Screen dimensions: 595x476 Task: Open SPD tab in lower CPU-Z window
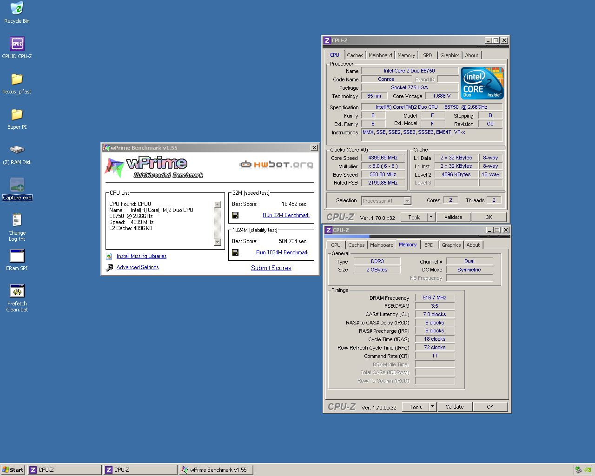click(429, 245)
